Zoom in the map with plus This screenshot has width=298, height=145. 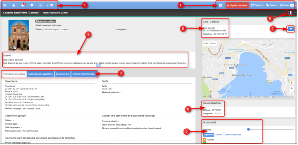pyautogui.click(x=291, y=88)
